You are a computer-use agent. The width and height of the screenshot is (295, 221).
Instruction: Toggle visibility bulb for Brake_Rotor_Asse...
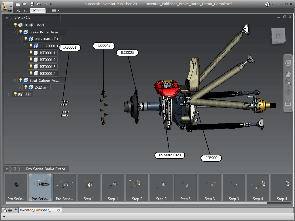click(21, 32)
